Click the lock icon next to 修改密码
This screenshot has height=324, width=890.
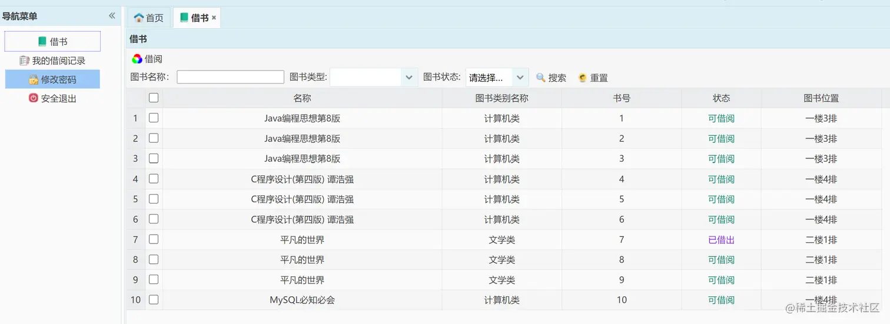click(34, 79)
